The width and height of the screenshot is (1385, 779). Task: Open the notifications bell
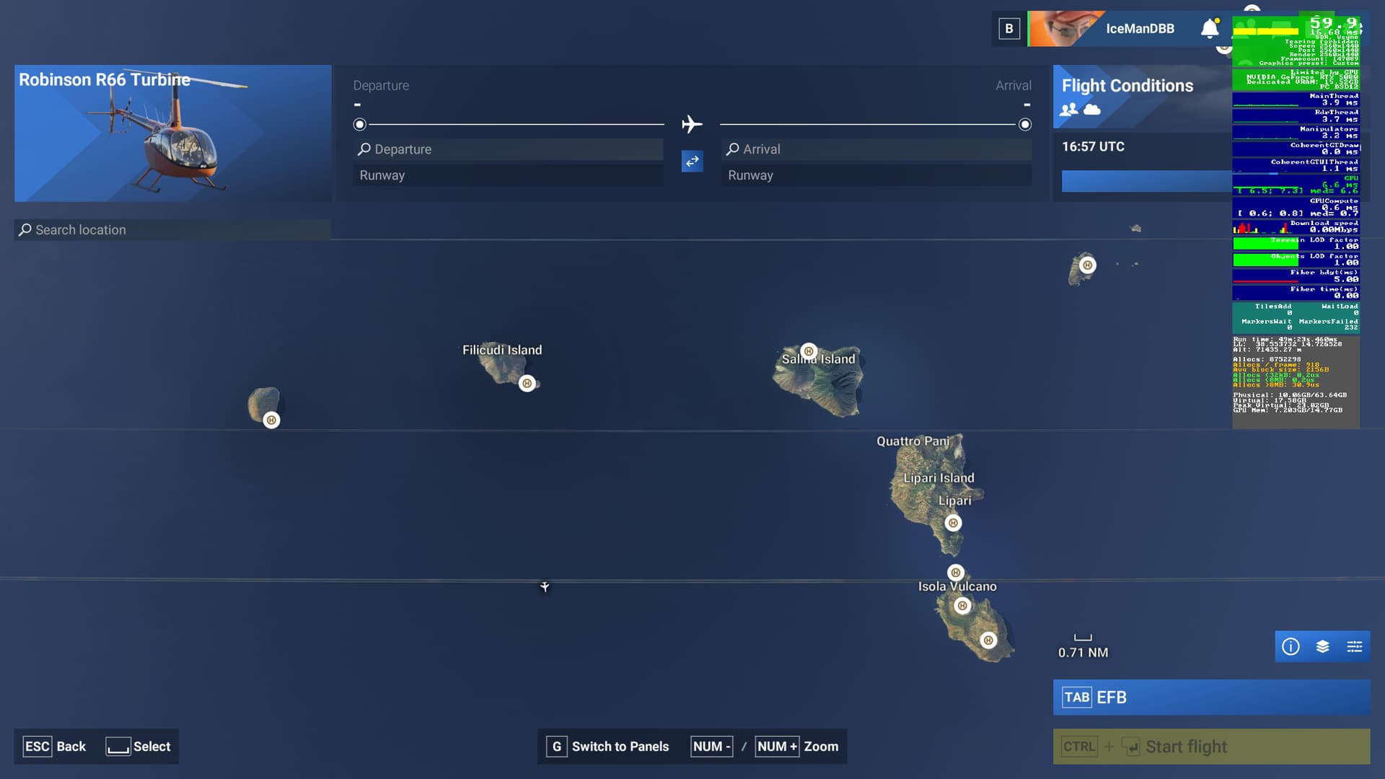pyautogui.click(x=1210, y=29)
